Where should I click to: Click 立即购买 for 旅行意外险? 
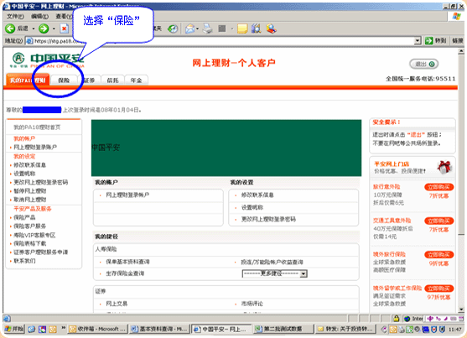(438, 187)
